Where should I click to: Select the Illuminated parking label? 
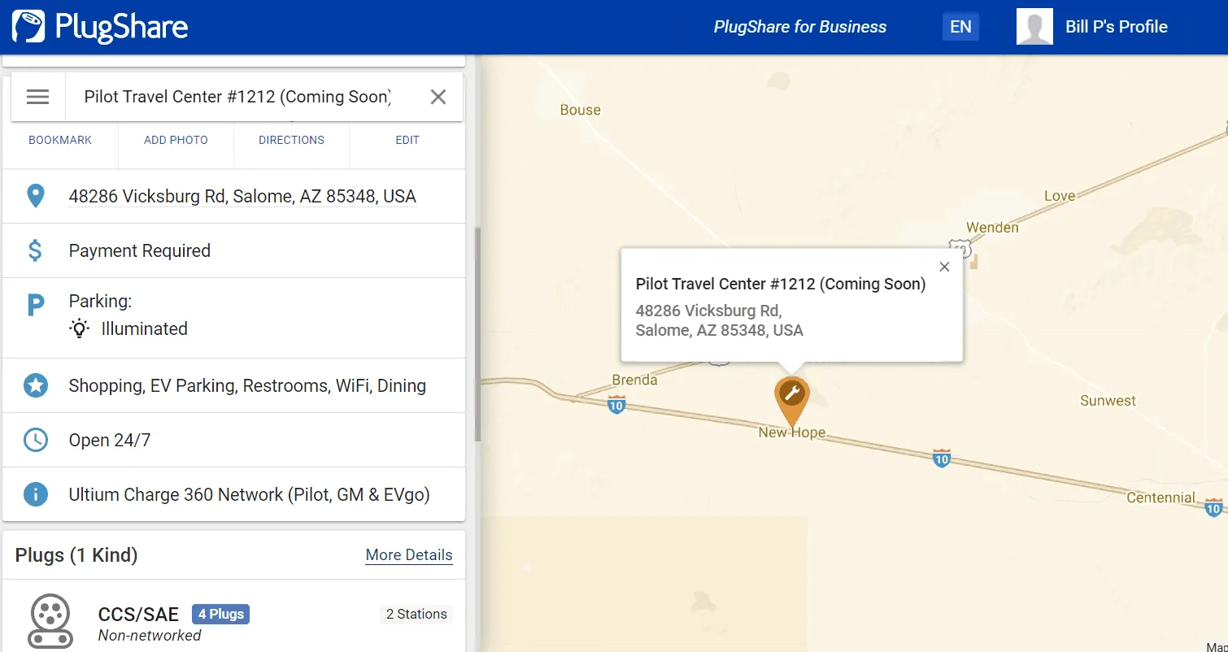144,328
